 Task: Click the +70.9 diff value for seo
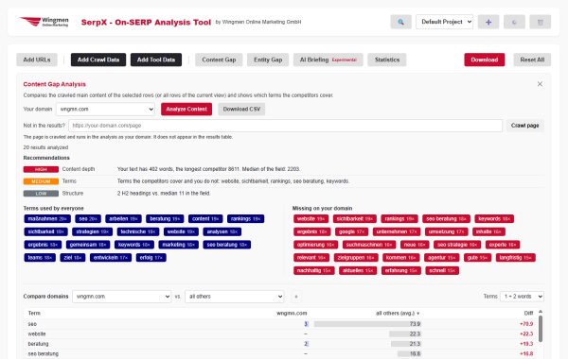click(526, 324)
